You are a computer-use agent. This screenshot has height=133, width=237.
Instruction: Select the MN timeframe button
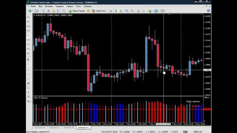coord(28,53)
